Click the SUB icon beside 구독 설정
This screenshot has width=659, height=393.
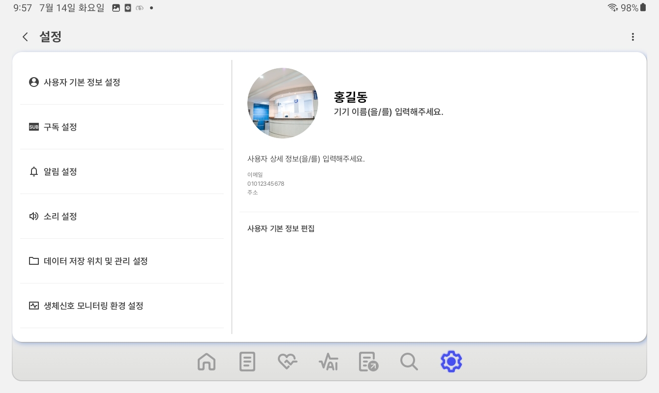33,127
